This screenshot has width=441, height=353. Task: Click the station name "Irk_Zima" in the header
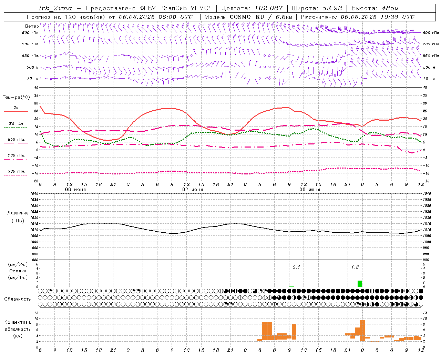click(x=55, y=8)
